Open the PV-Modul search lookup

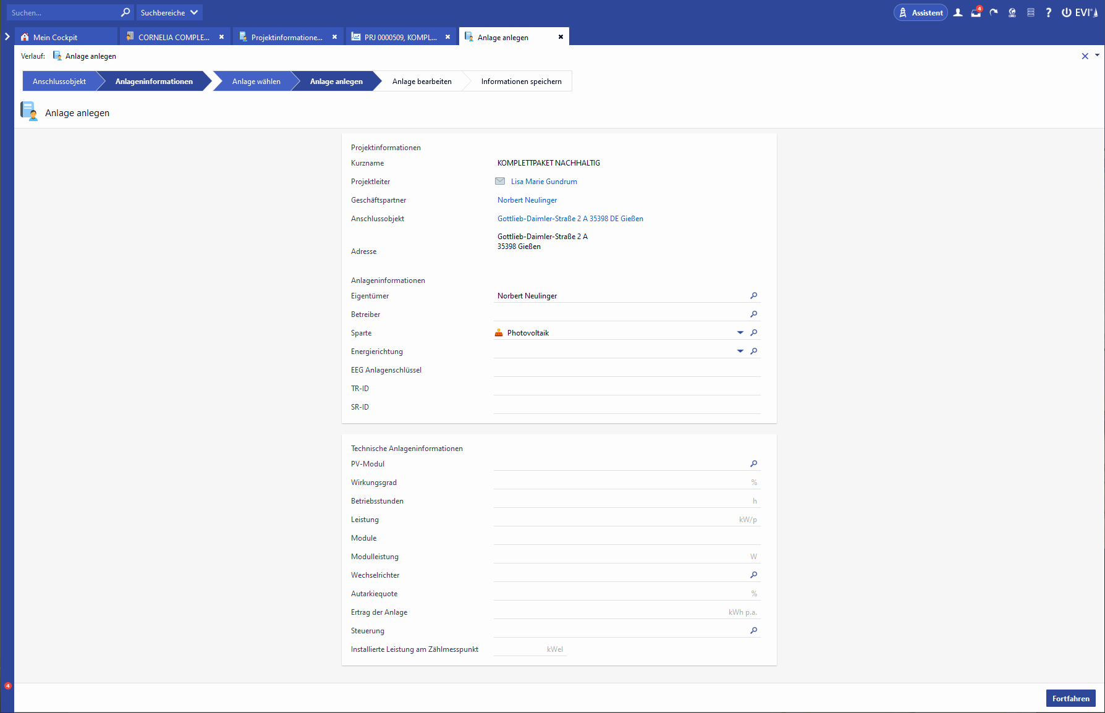753,464
